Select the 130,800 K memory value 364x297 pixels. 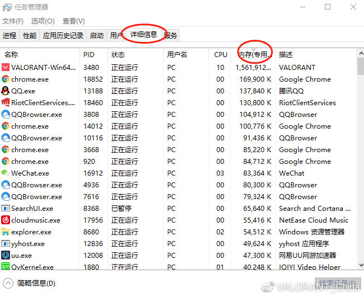coord(256,103)
